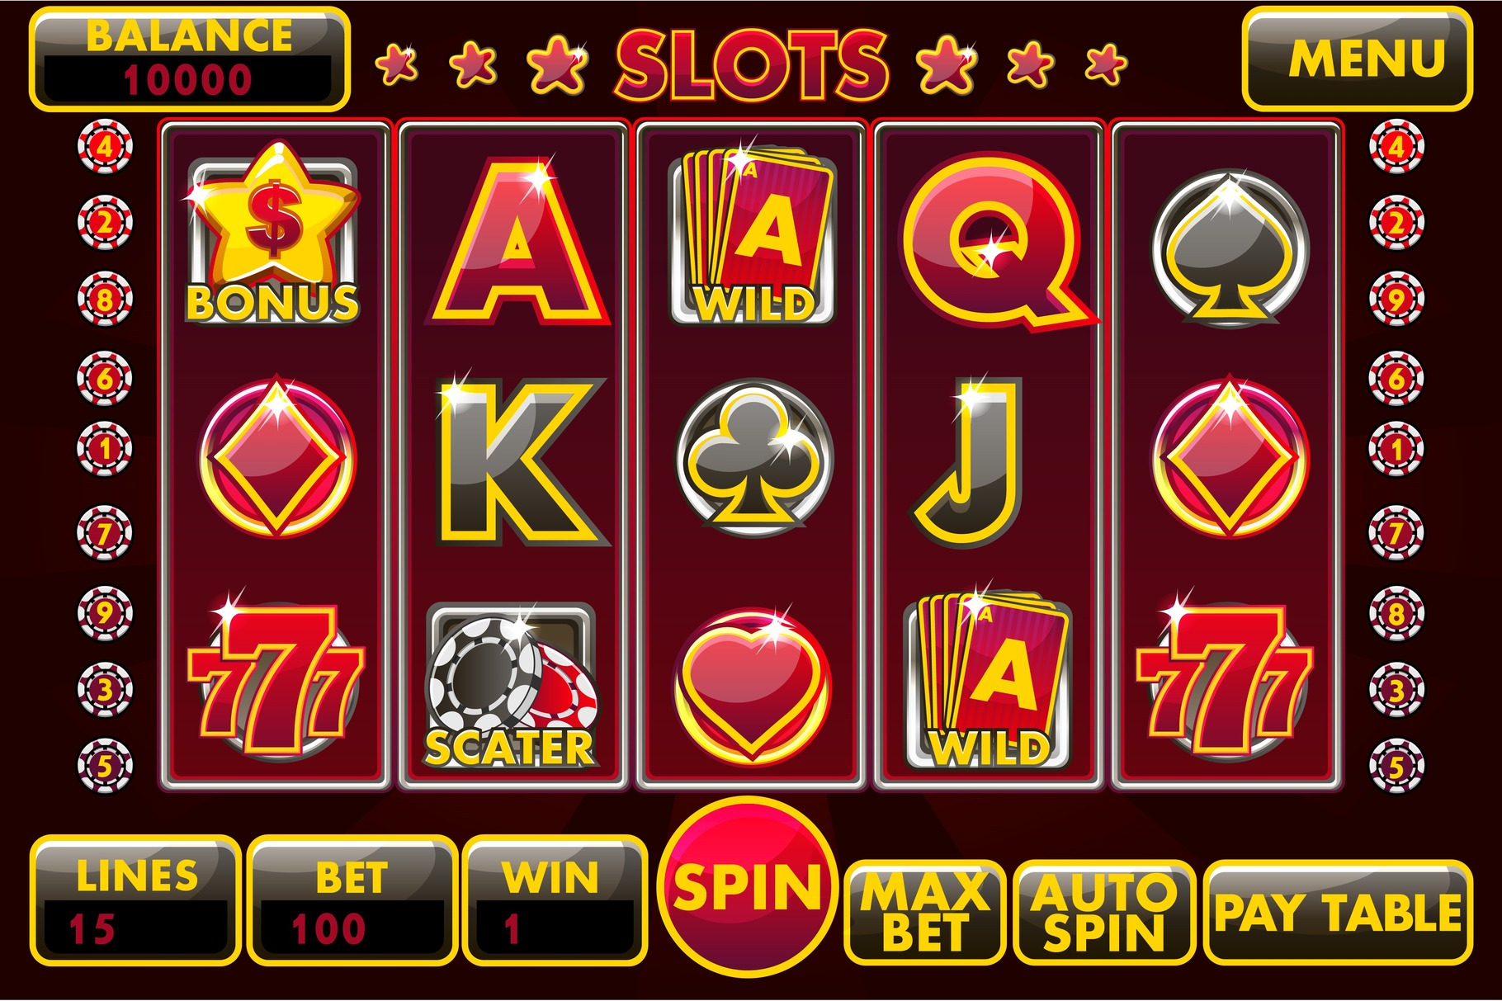The height and width of the screenshot is (1001, 1502).
Task: Click the Max Bet button
Action: pyautogui.click(x=925, y=912)
